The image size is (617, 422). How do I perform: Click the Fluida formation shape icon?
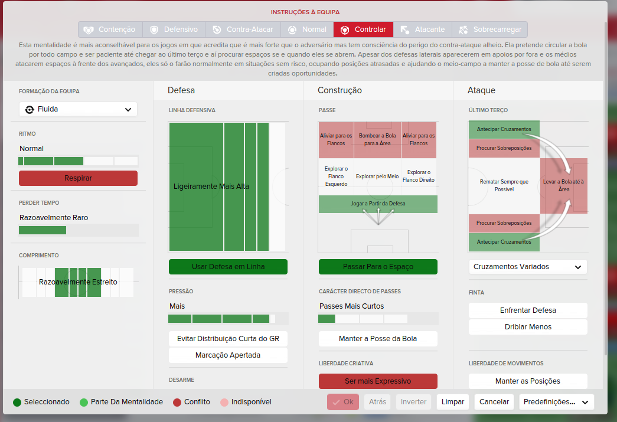[30, 110]
